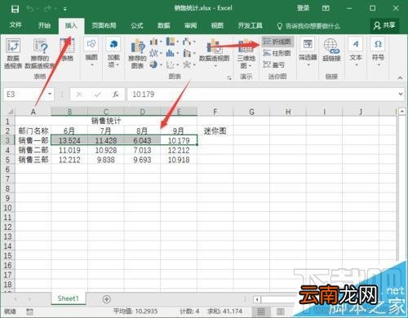Insert 柱形图 column sparkline
This screenshot has height=318, width=408.
click(x=277, y=53)
